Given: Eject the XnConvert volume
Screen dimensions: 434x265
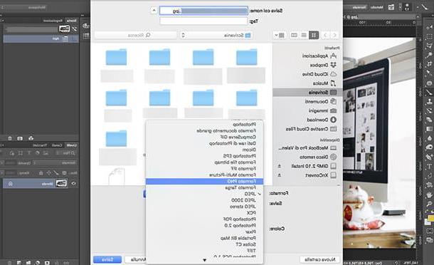Looking at the screenshot, I should 280,175.
